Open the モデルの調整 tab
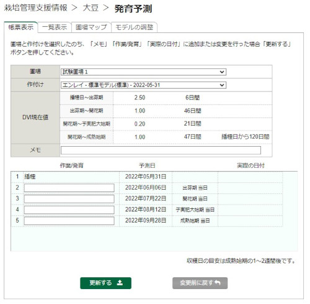This screenshot has width=310, height=304. tap(135, 27)
